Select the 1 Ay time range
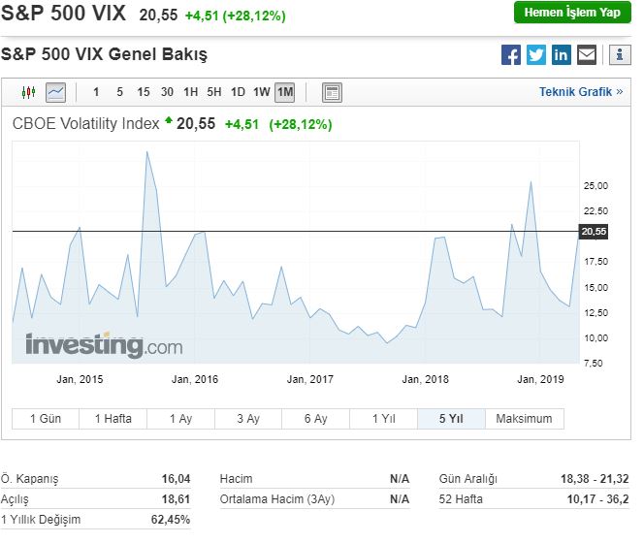The image size is (644, 543). click(x=180, y=419)
